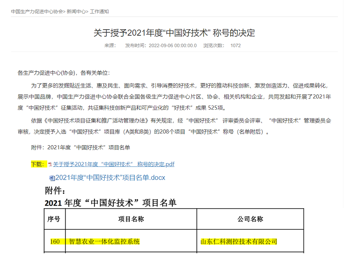The image size is (350, 269).
Task: Click the 发布时间 2022-09-06 date text
Action: [x=161, y=45]
